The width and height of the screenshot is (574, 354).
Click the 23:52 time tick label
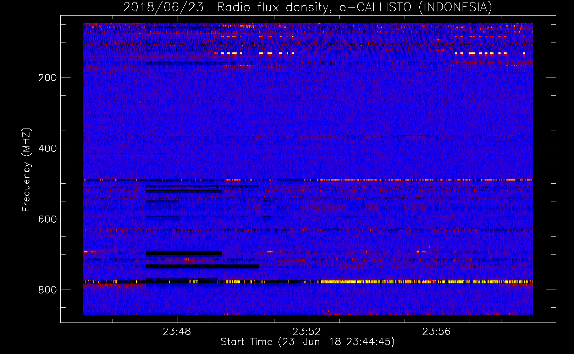pyautogui.click(x=307, y=331)
